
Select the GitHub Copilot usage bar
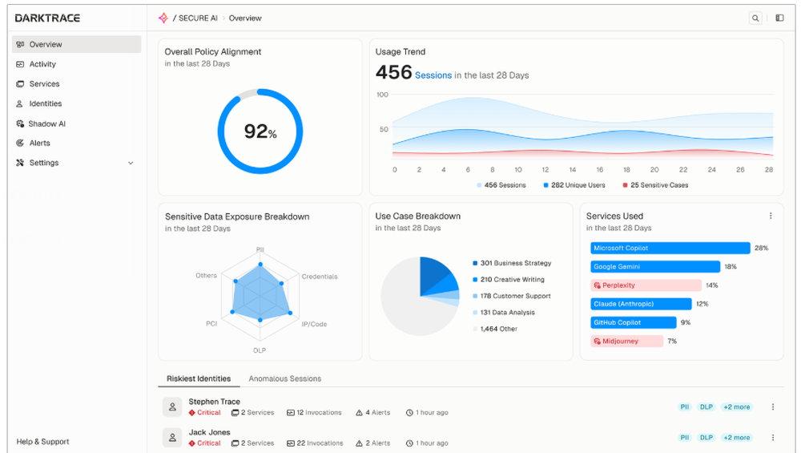click(634, 322)
